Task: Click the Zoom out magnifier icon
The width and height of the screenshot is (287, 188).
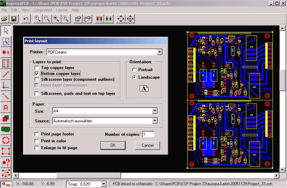Action: click(47, 19)
